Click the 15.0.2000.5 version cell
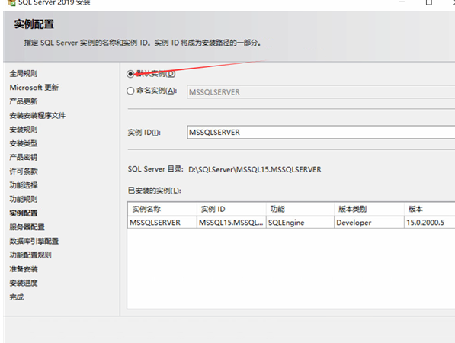Viewport: 455px width, 343px height. (x=430, y=223)
